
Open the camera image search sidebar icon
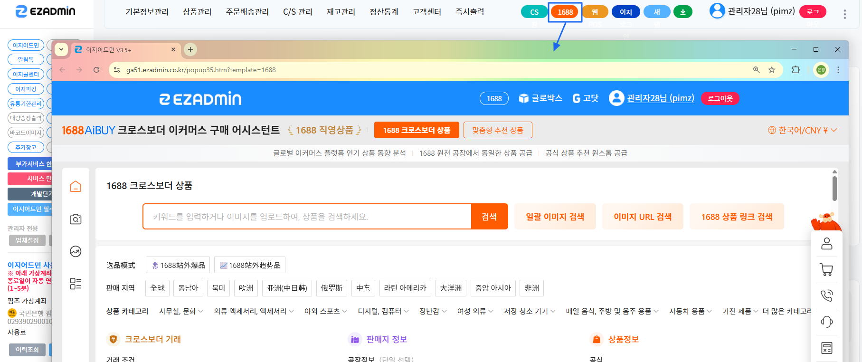tap(76, 219)
